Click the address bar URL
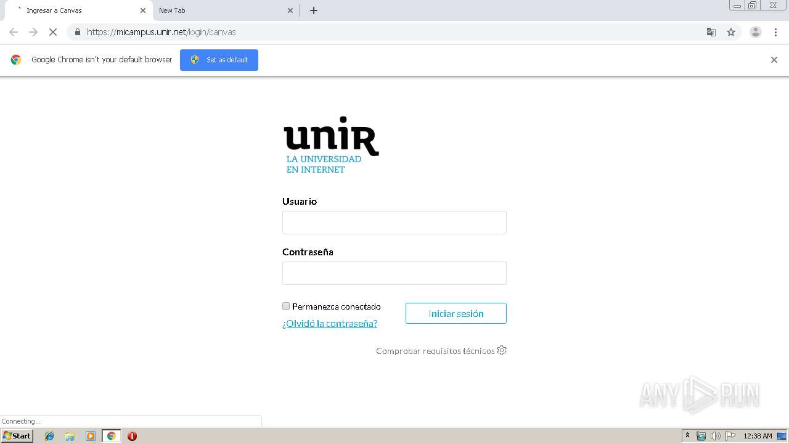 tap(161, 32)
